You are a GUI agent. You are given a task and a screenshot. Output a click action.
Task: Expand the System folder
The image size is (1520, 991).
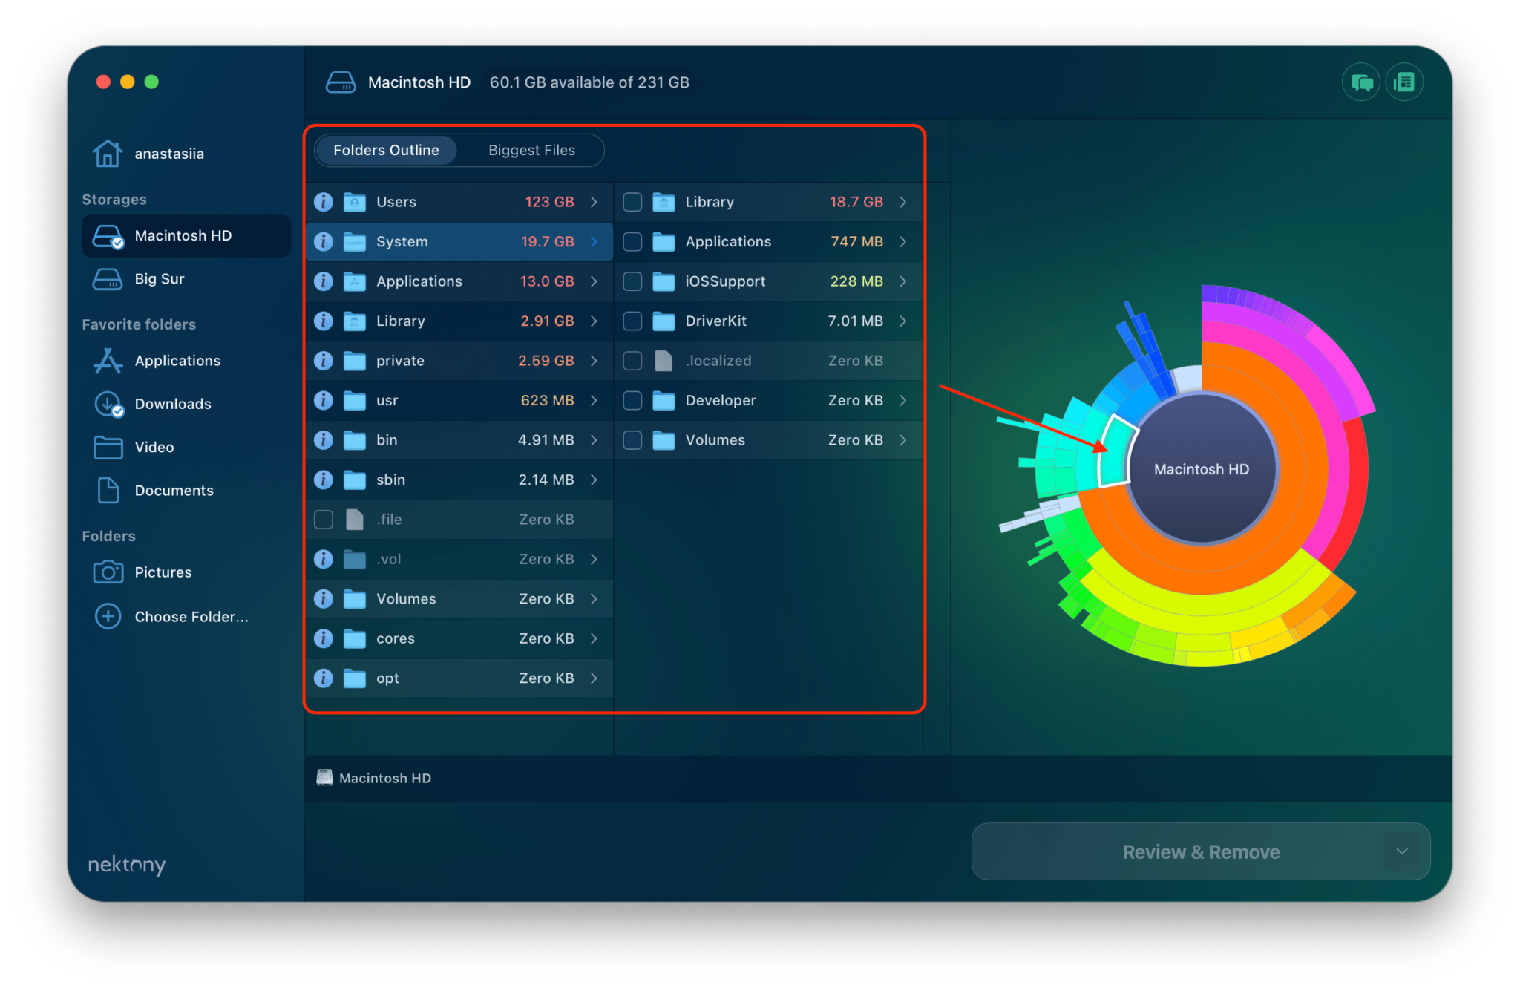(593, 241)
